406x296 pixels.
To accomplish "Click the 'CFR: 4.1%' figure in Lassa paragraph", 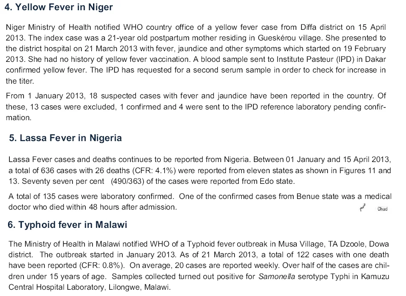I will coord(155,170).
